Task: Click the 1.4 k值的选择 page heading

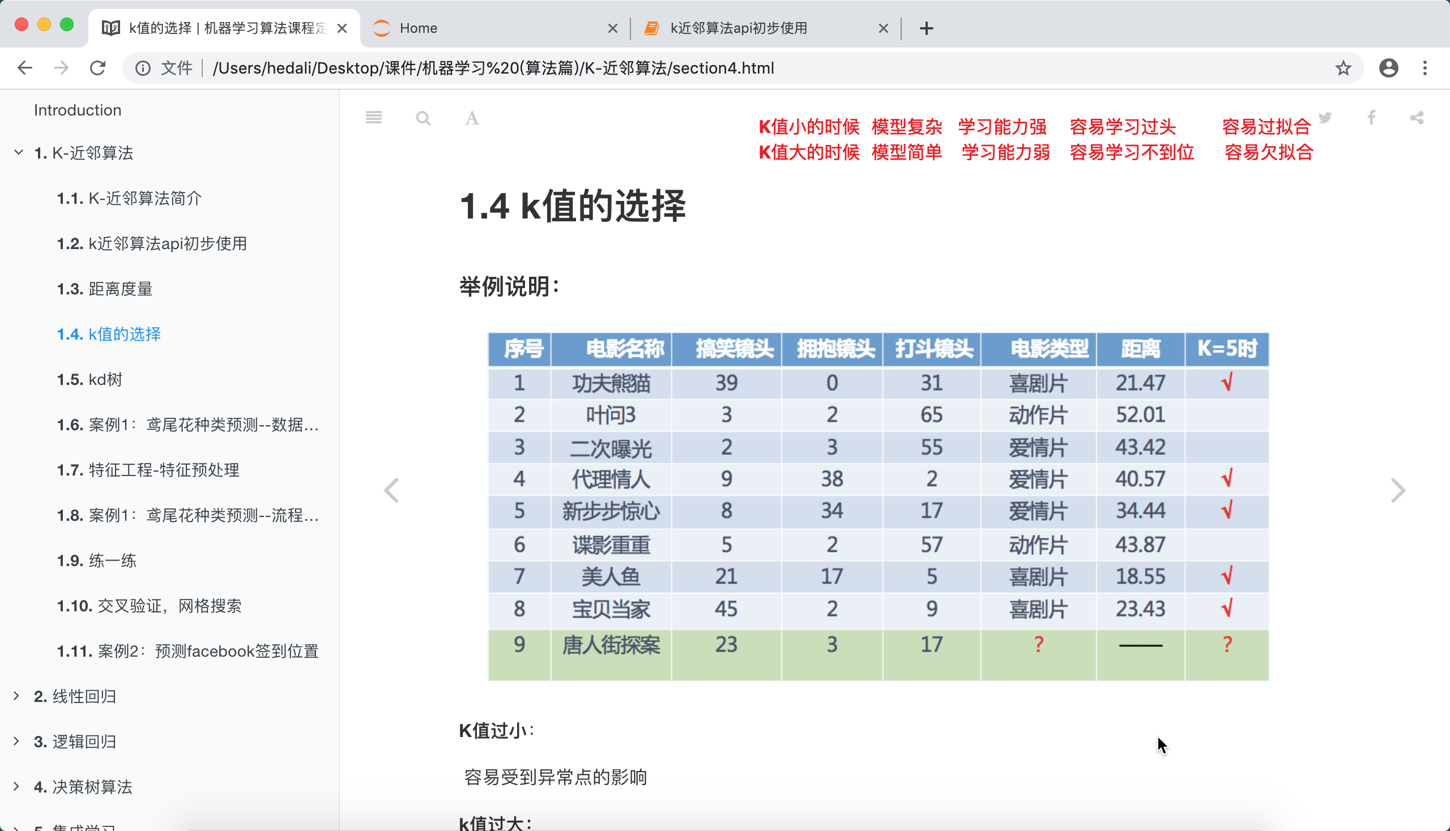Action: point(572,206)
